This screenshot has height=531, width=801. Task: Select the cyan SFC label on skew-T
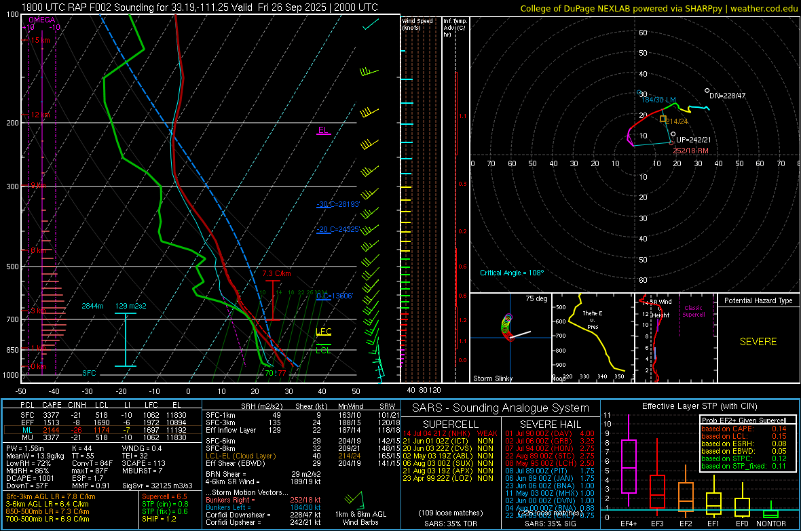(89, 373)
